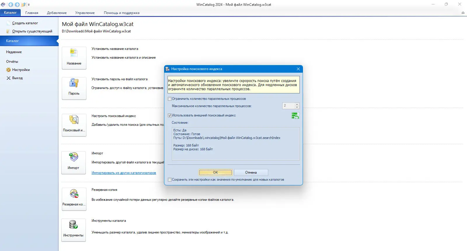Image resolution: width=467 pixels, height=251 pixels.
Task: Click the gear icon beside Настройки
Action: 8,70
